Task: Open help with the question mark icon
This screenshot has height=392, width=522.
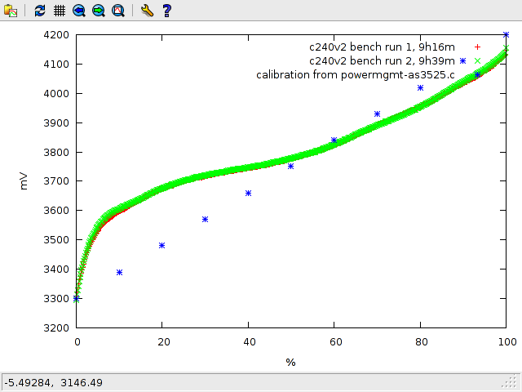Action: (166, 11)
